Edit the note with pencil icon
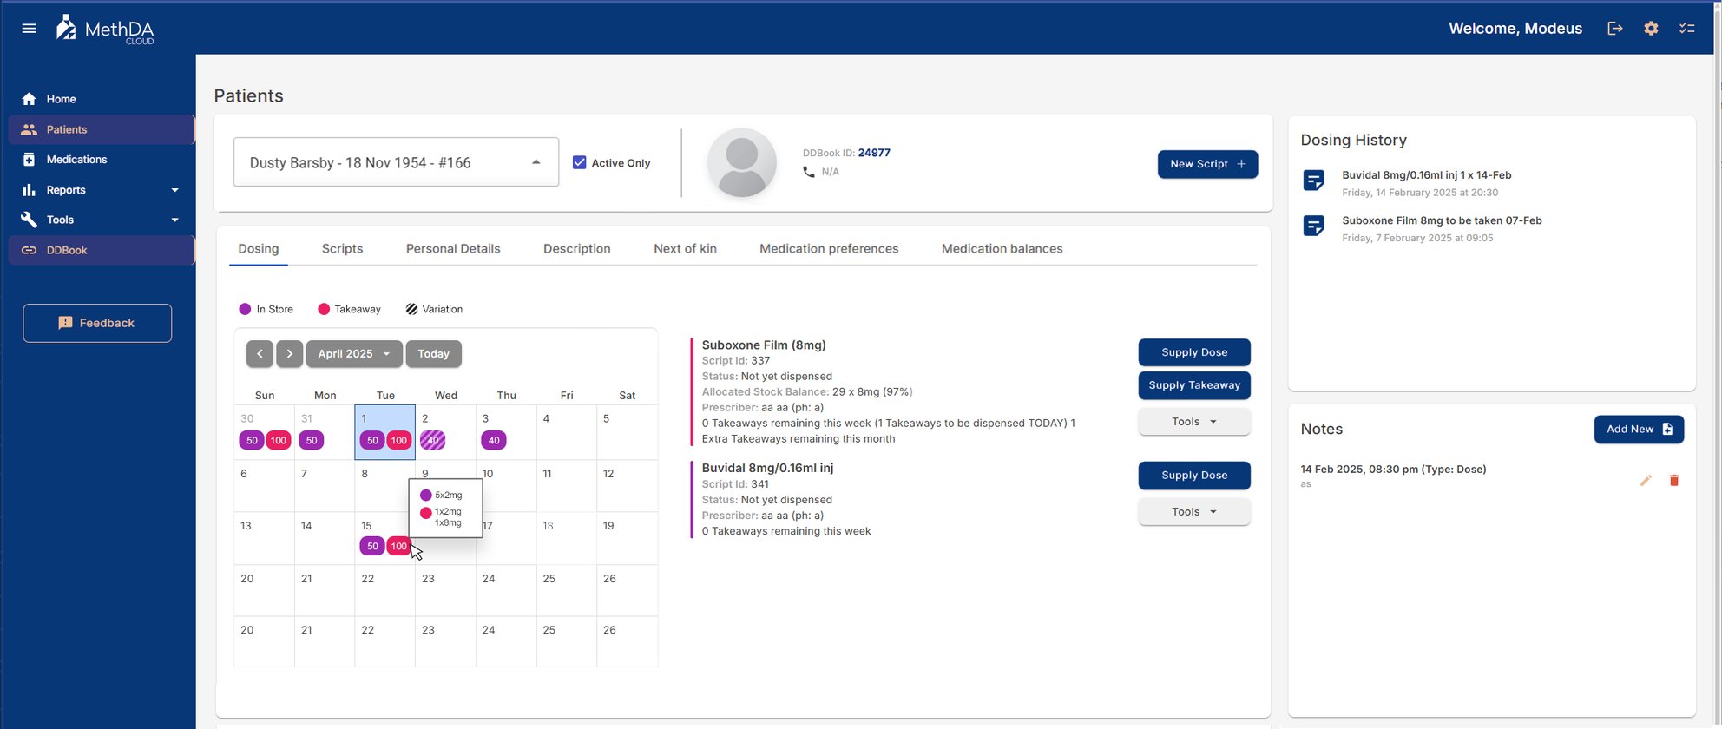This screenshot has height=729, width=1722. tap(1646, 481)
